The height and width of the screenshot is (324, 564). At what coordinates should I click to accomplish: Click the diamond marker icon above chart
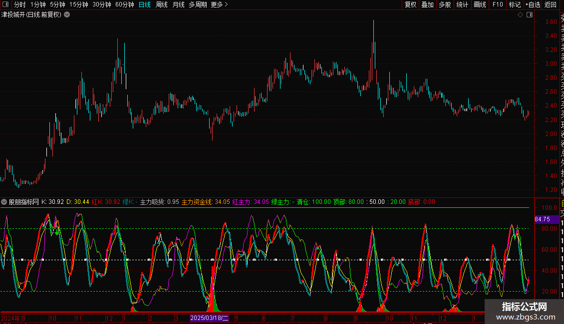tap(520, 15)
